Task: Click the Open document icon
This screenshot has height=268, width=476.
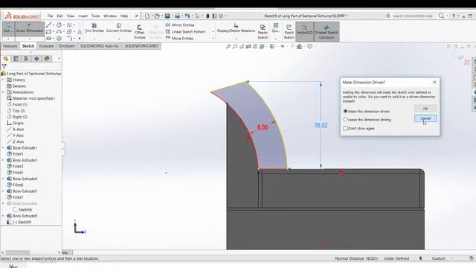Action: point(157,16)
